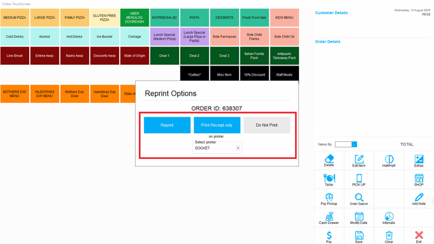This screenshot has width=434, height=244.
Task: Add a Misc Item
Action: (224, 74)
